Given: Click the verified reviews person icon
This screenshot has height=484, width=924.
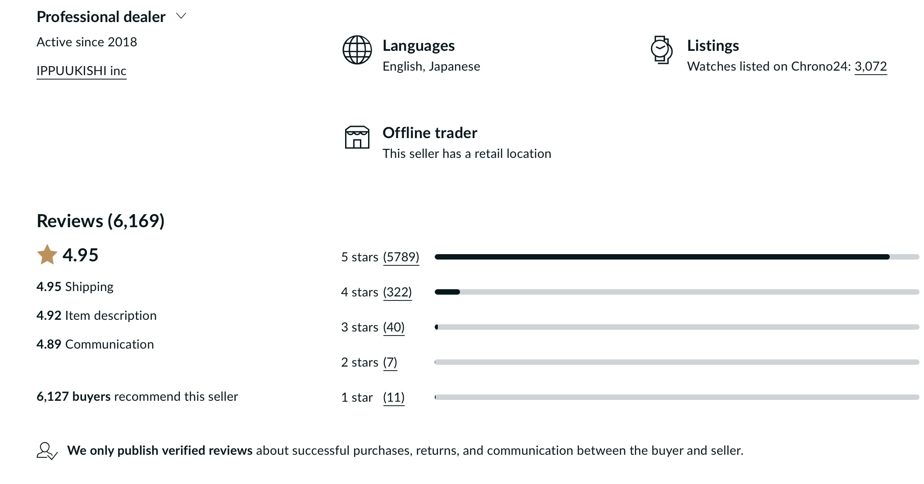Looking at the screenshot, I should (47, 451).
